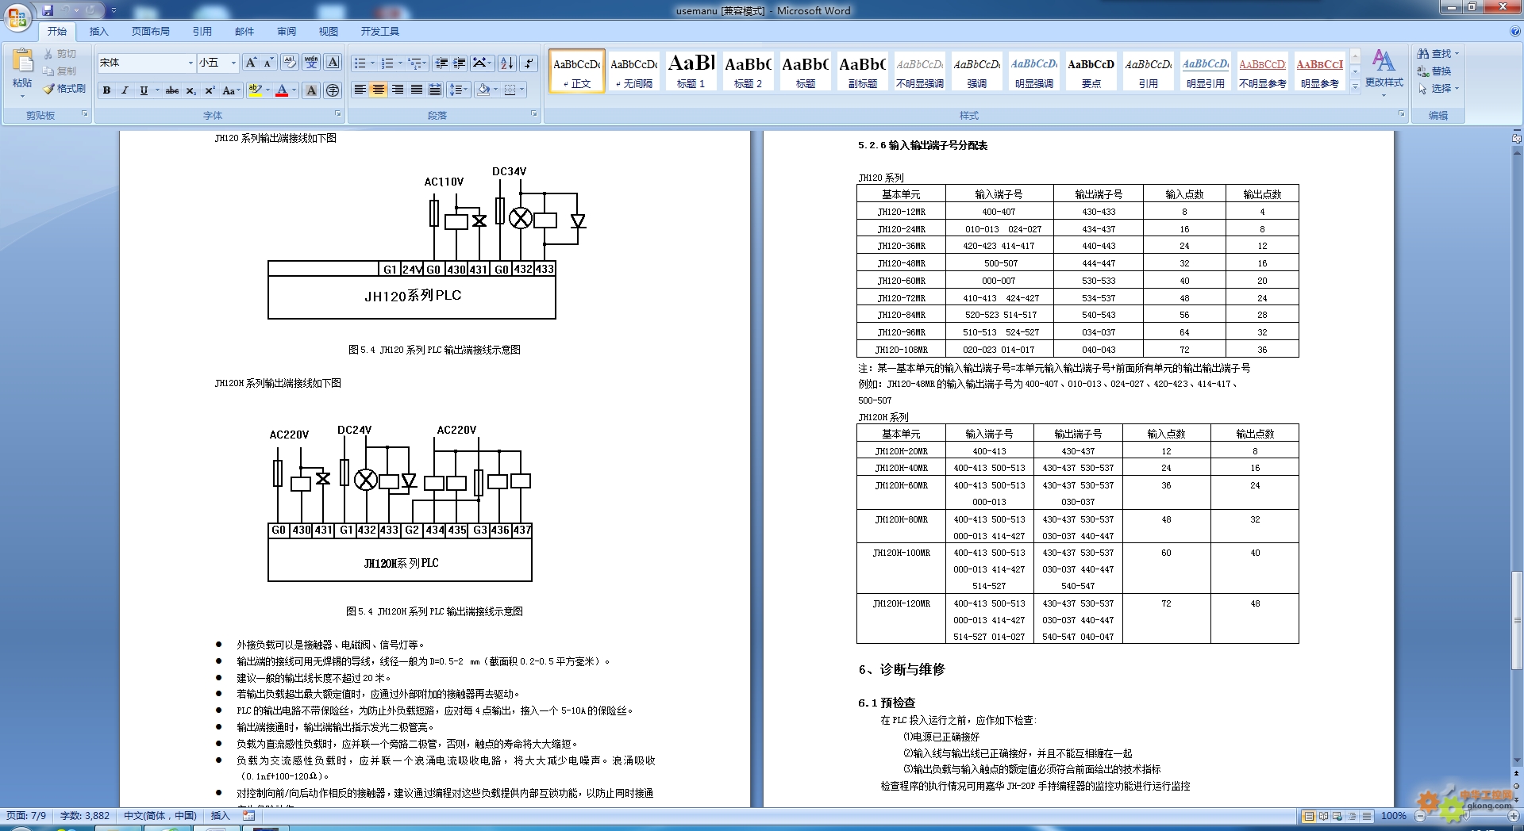The width and height of the screenshot is (1524, 831).
Task: Expand the change case (Aa) dropdown
Action: [x=231, y=90]
